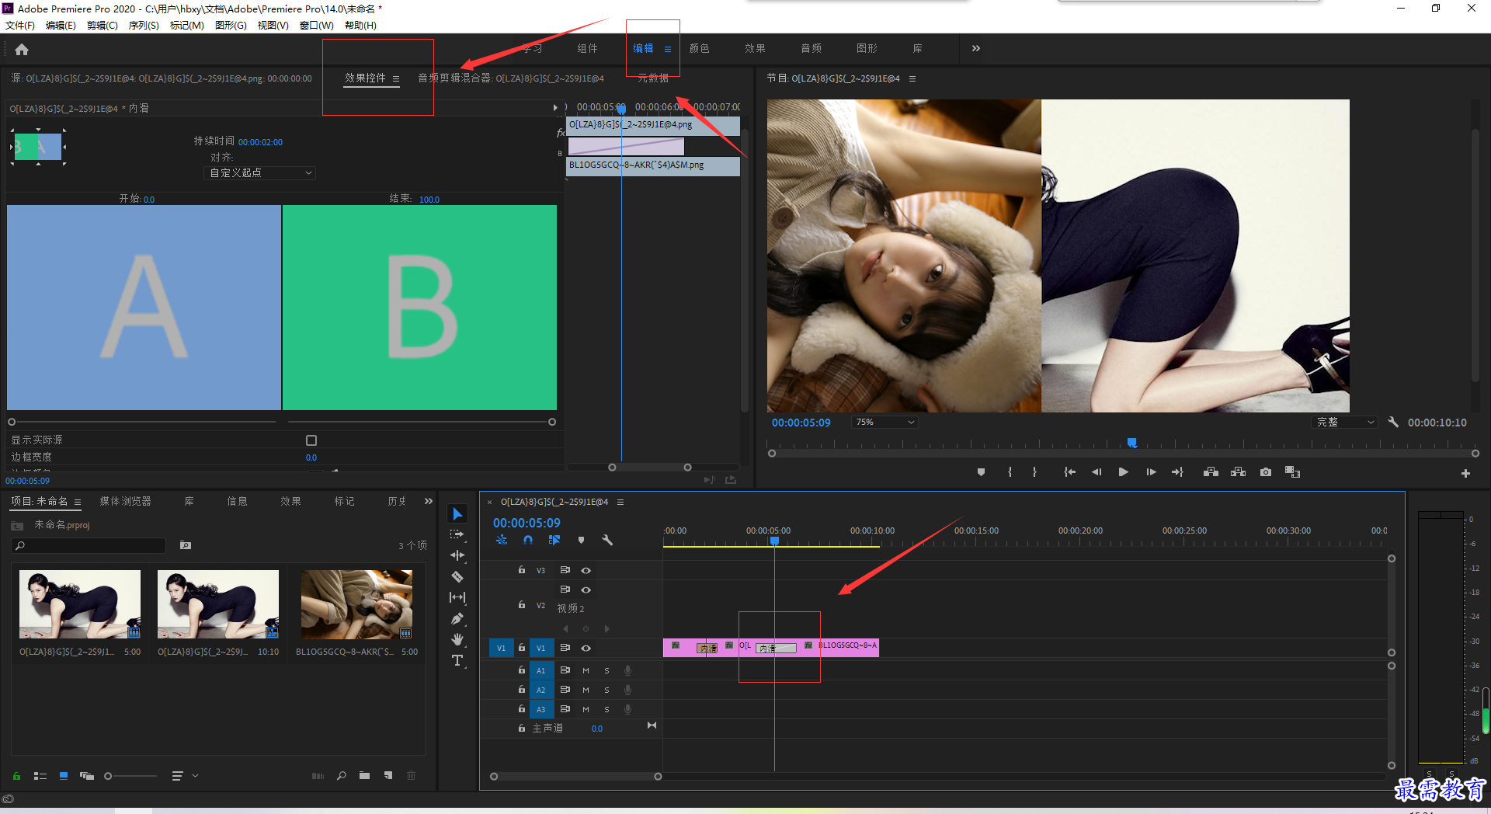Image resolution: width=1491 pixels, height=814 pixels.
Task: Toggle Snap magnet in timeline
Action: pos(528,540)
